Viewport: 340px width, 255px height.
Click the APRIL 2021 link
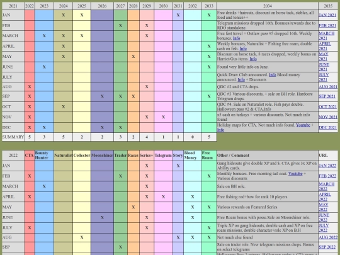point(325,46)
